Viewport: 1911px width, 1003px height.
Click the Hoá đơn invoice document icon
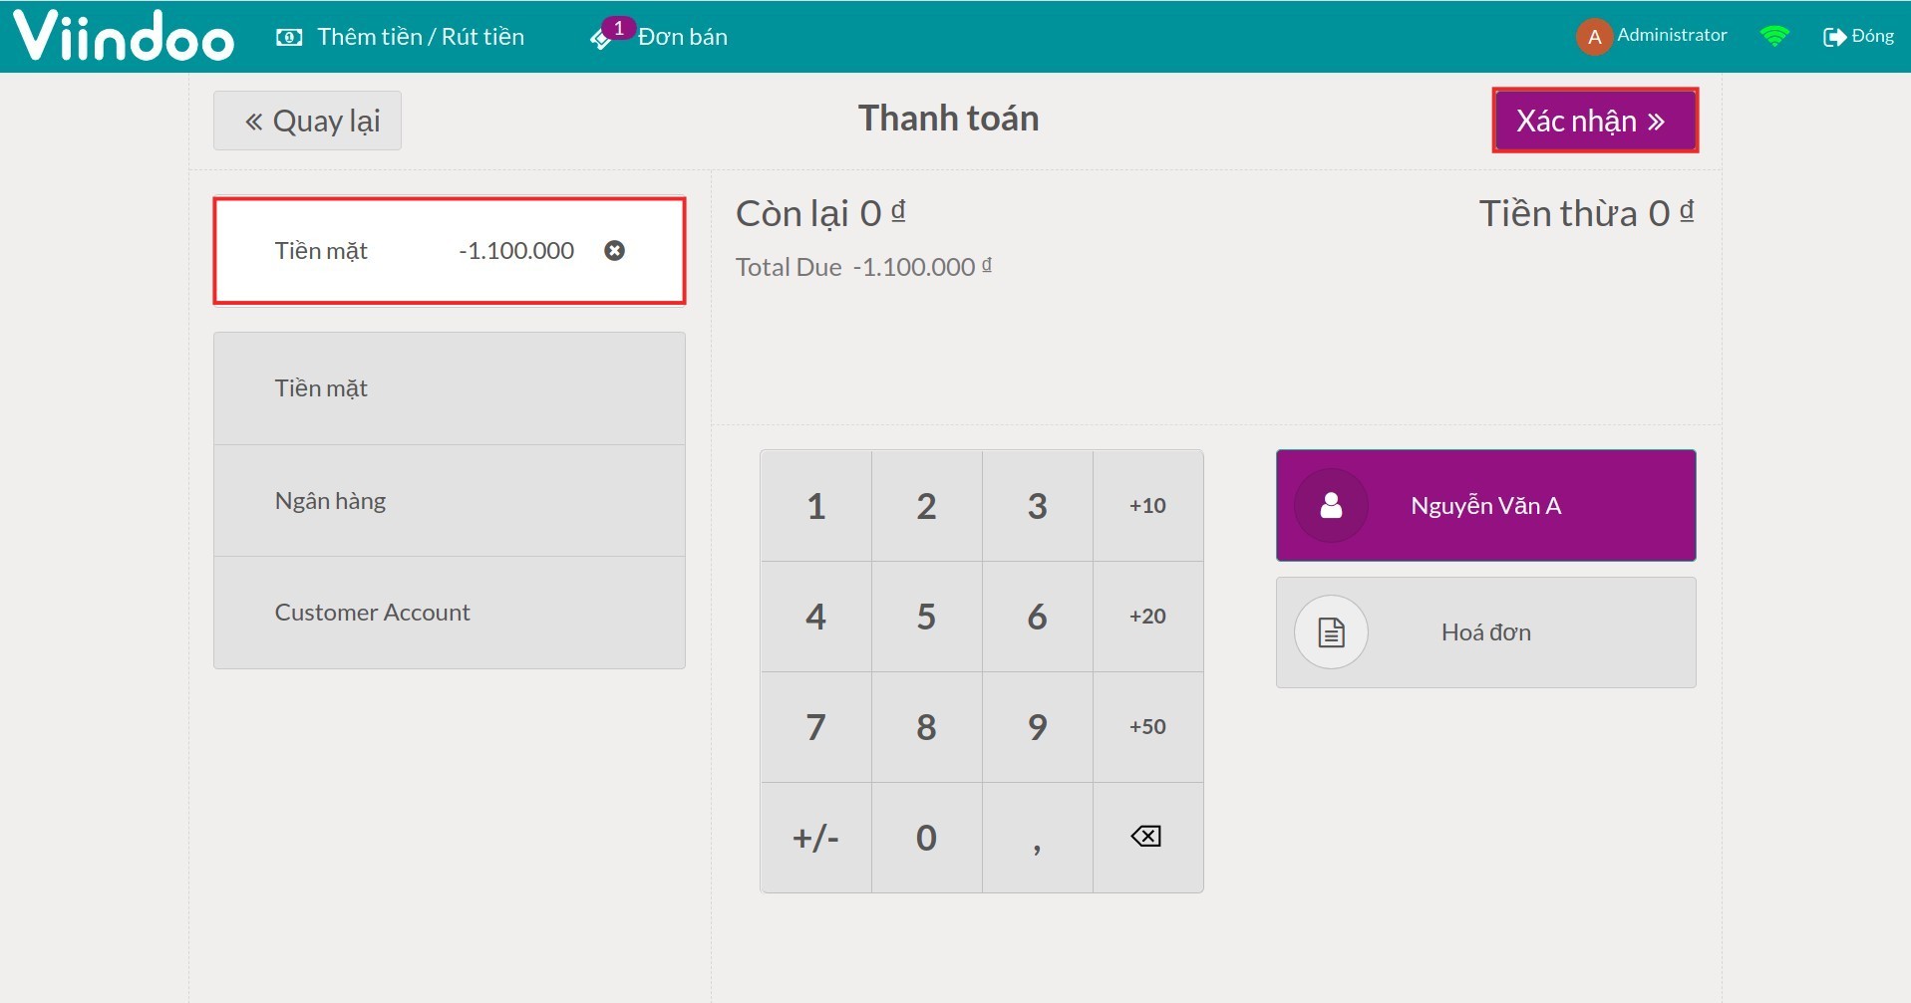1331,632
